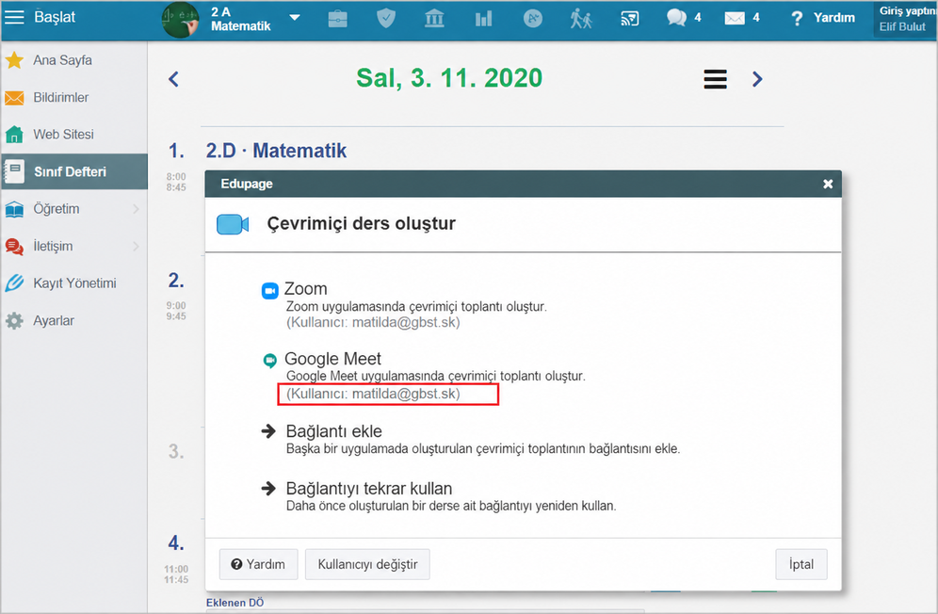Open the Başlat hamburger menu
Viewport: 938px width, 614px height.
pyautogui.click(x=14, y=17)
